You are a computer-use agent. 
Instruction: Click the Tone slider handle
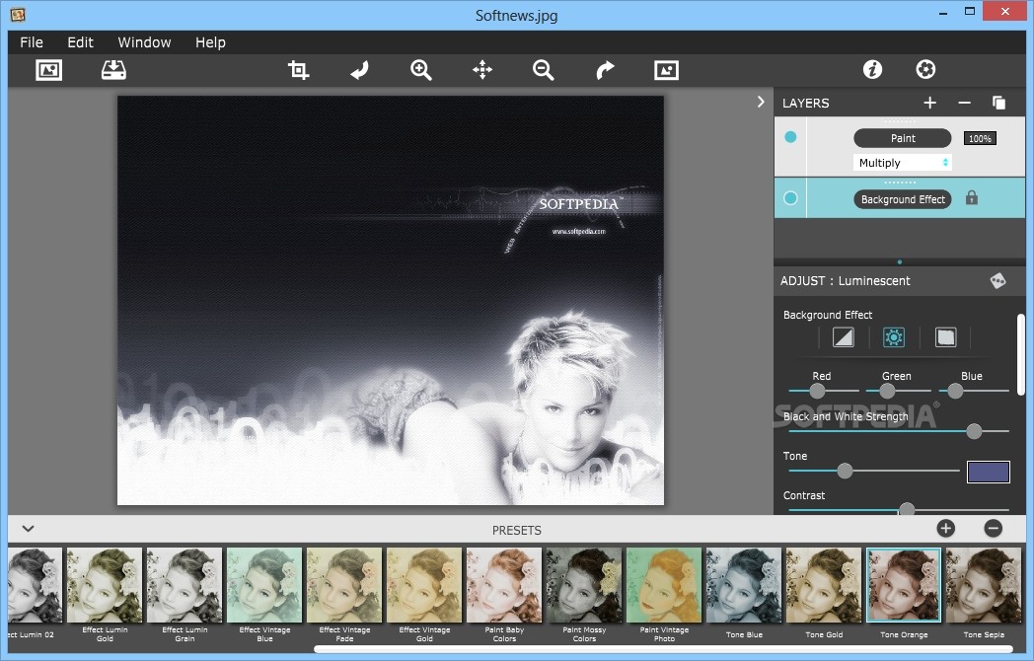point(845,471)
